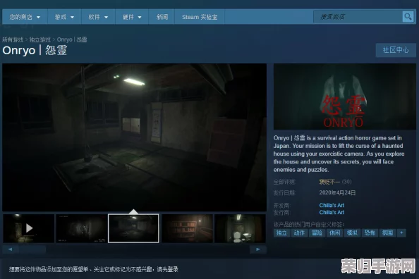Click the left arrow of thumbnail scroller
Image resolution: width=419 pixels, height=279 pixels.
click(10, 249)
